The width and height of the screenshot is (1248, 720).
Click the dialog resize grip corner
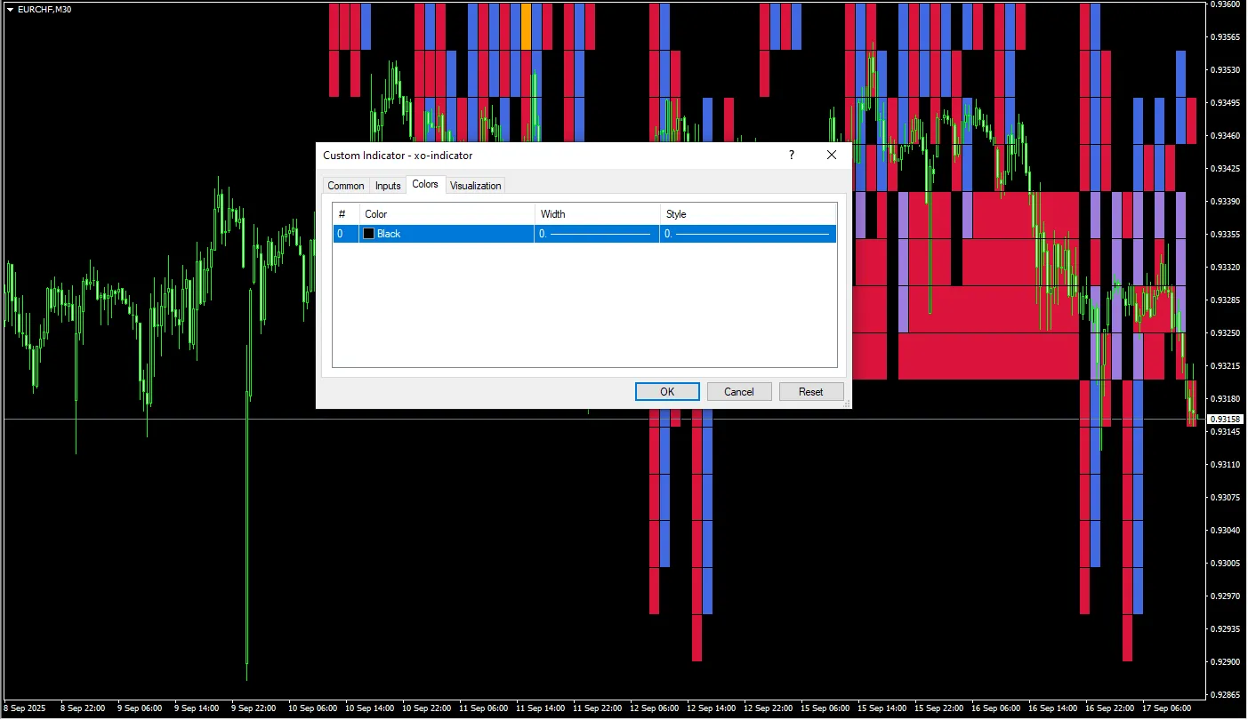[847, 404]
